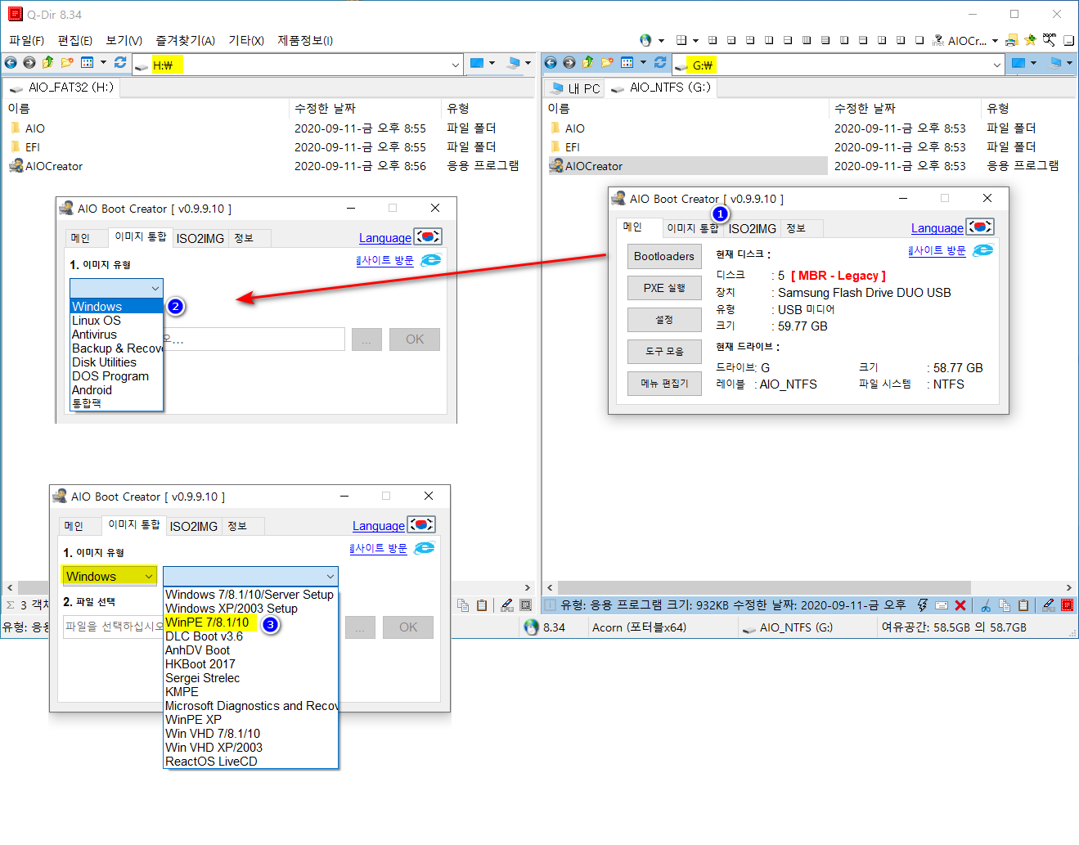Switch to AIO_NTFS (G:) tab
This screenshot has height=845, width=1079.
click(x=661, y=88)
